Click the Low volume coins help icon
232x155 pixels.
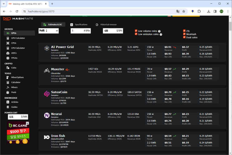tap(159, 31)
